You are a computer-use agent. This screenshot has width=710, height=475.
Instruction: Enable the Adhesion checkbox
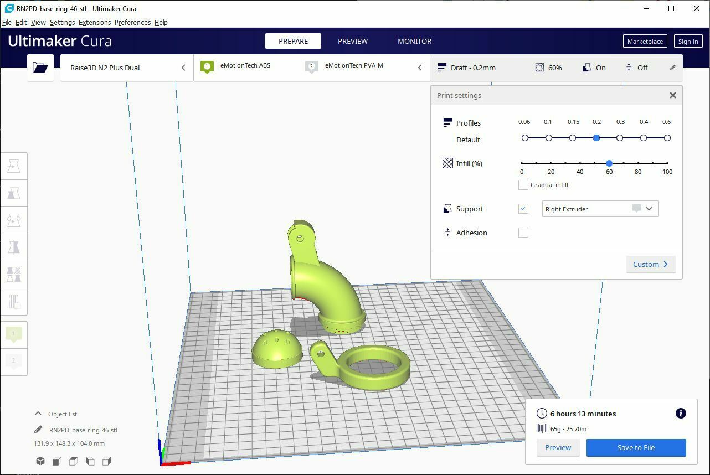click(x=523, y=233)
